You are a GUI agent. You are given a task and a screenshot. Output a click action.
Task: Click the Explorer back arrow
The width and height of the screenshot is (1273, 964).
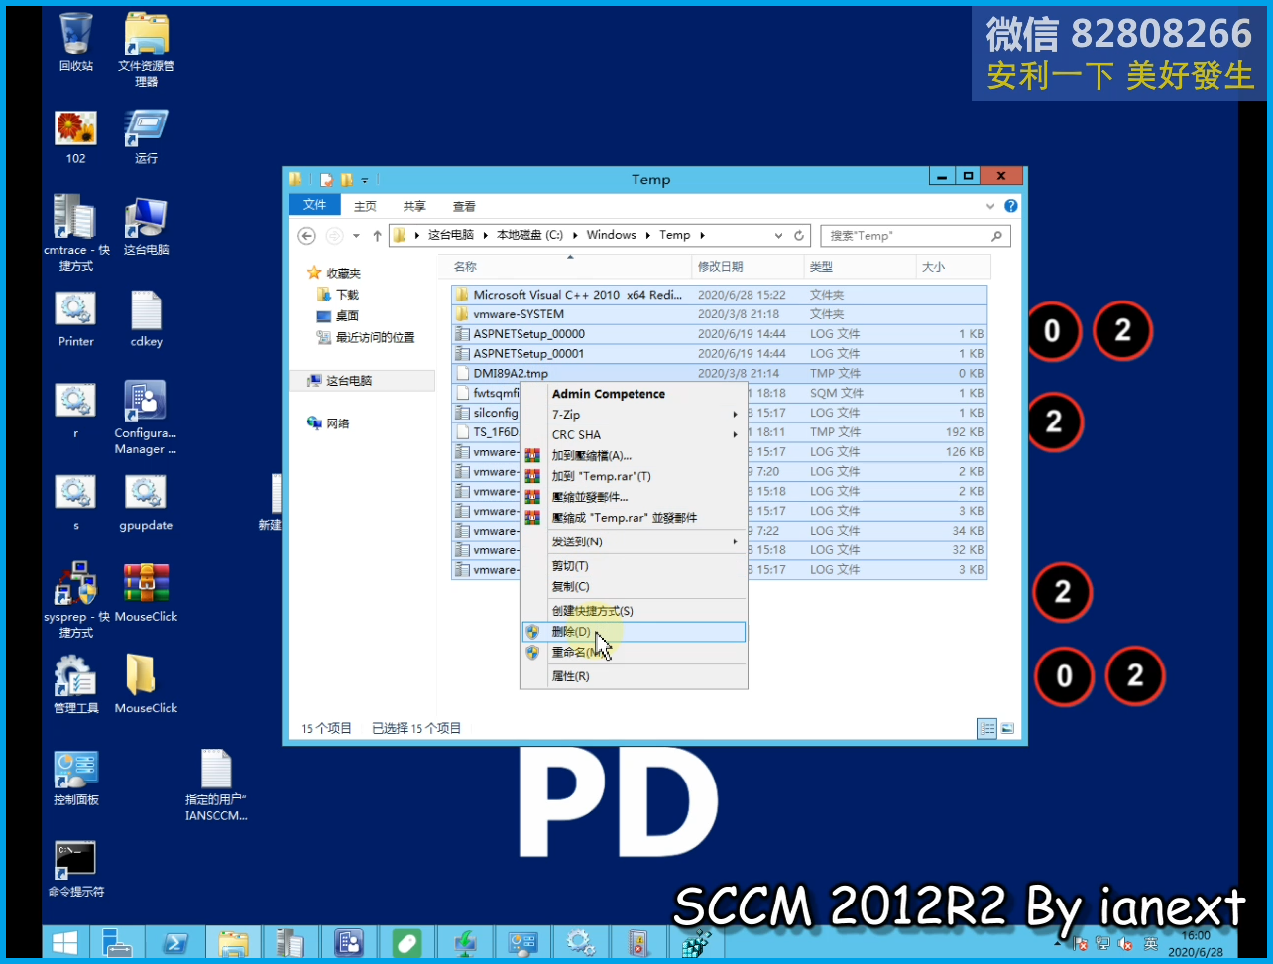point(307,236)
